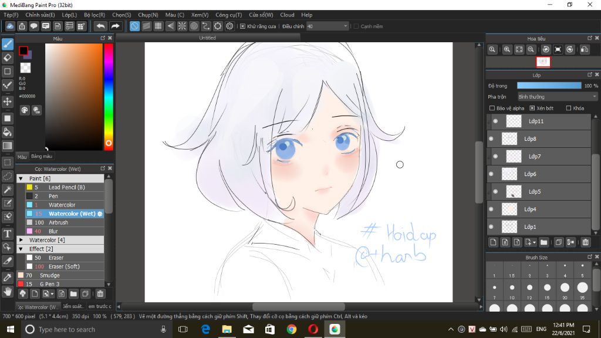This screenshot has height=338, width=601.
Task: Show hidden system tray icons
Action: pos(451,329)
